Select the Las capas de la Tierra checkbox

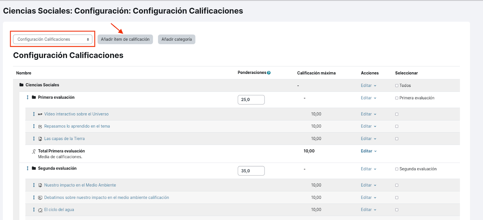click(x=397, y=139)
